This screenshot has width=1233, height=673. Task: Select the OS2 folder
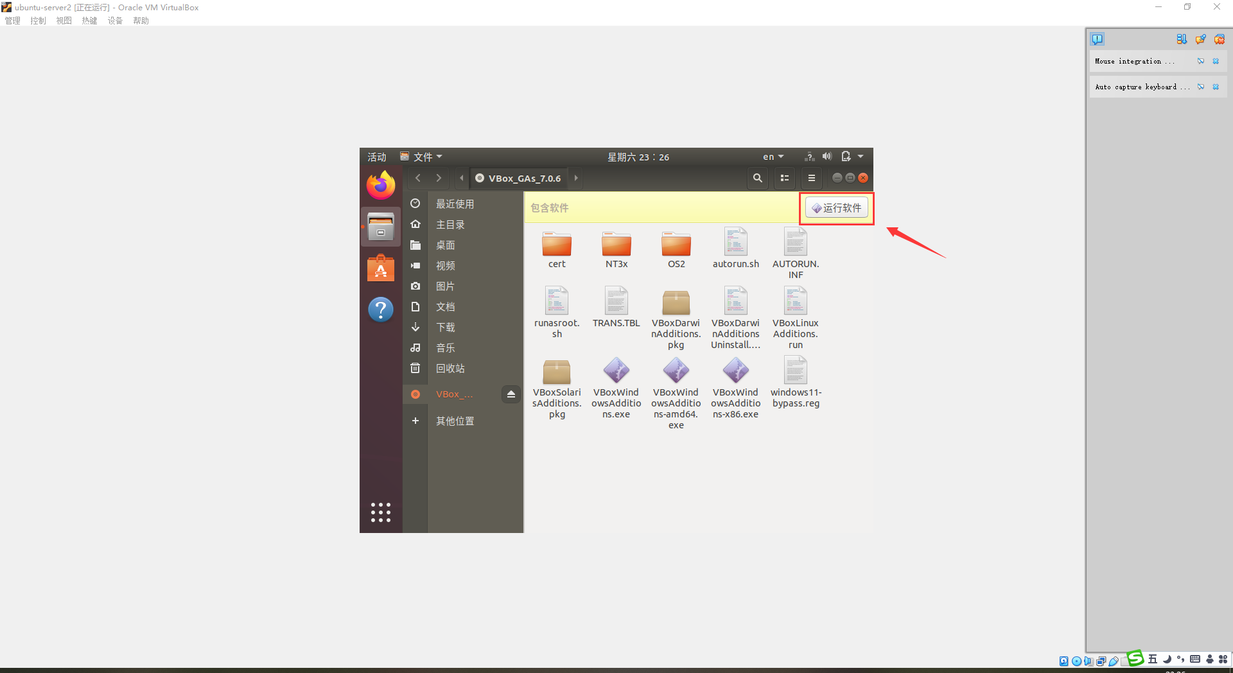pos(676,250)
